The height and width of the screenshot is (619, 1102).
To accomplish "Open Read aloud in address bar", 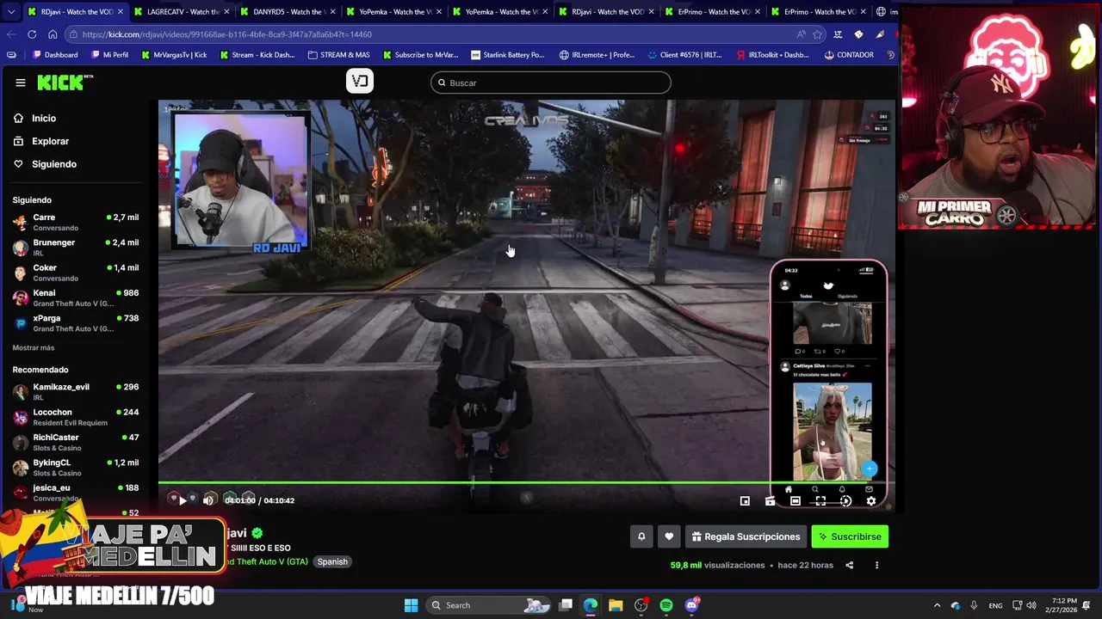I will pyautogui.click(x=802, y=34).
